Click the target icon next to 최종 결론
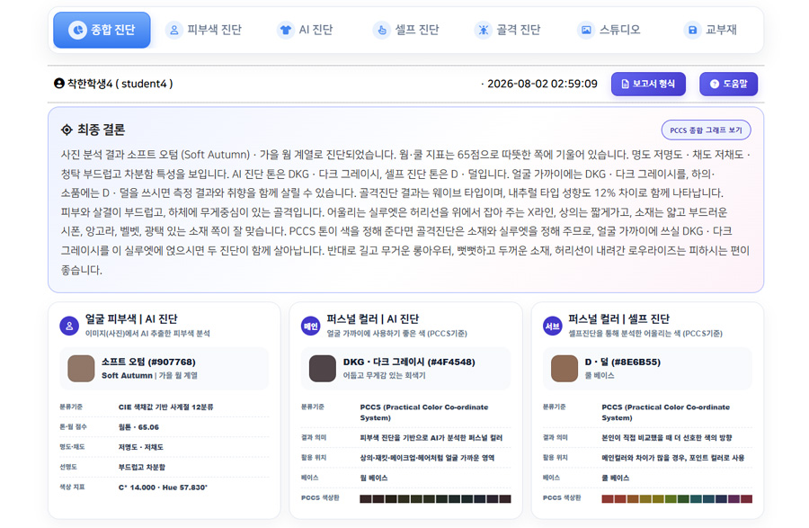 (67, 130)
